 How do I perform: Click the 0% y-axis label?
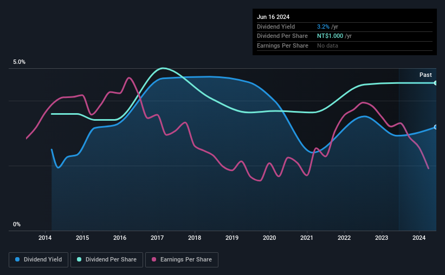[17, 224]
